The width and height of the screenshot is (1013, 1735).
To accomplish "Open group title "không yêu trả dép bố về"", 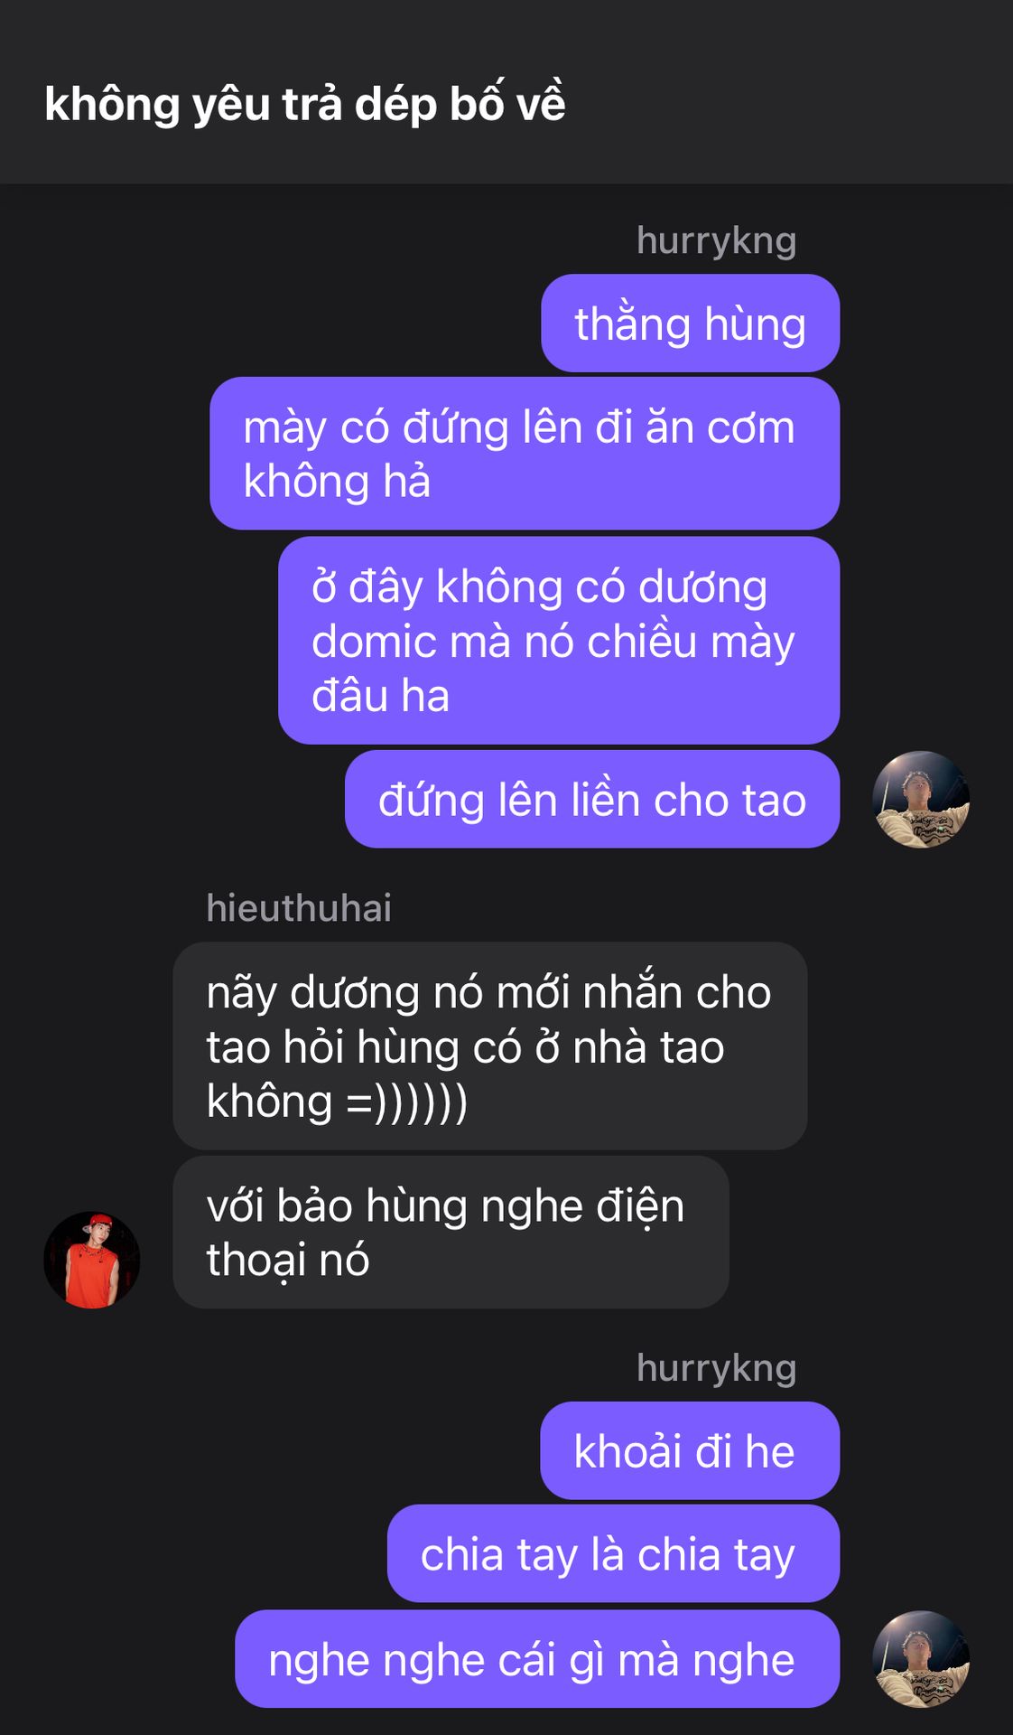I will coord(305,103).
